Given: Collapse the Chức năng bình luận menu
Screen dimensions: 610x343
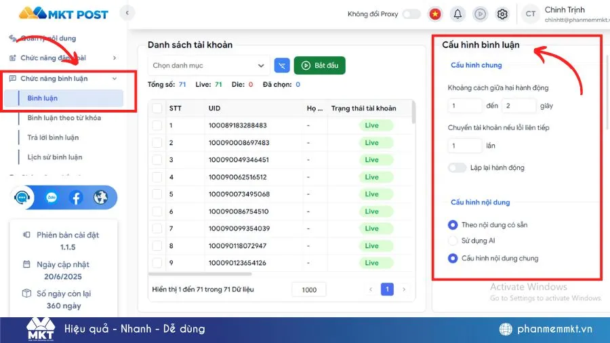Looking at the screenshot, I should click(115, 79).
